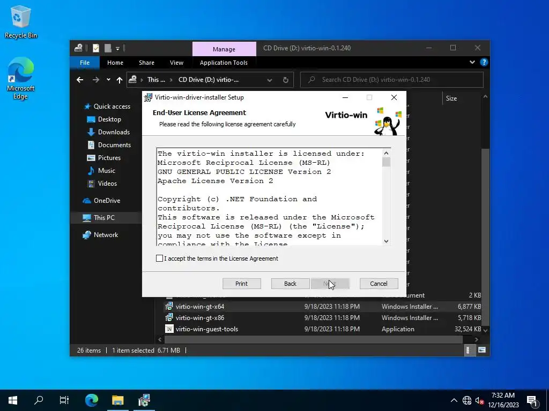This screenshot has width=549, height=411.
Task: Accept the License Agreement terms checkbox
Action: pyautogui.click(x=159, y=258)
